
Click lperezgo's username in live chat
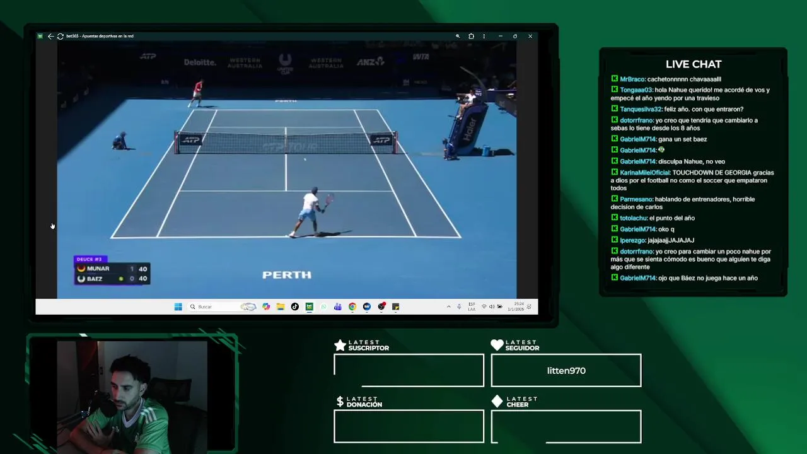[633, 240]
